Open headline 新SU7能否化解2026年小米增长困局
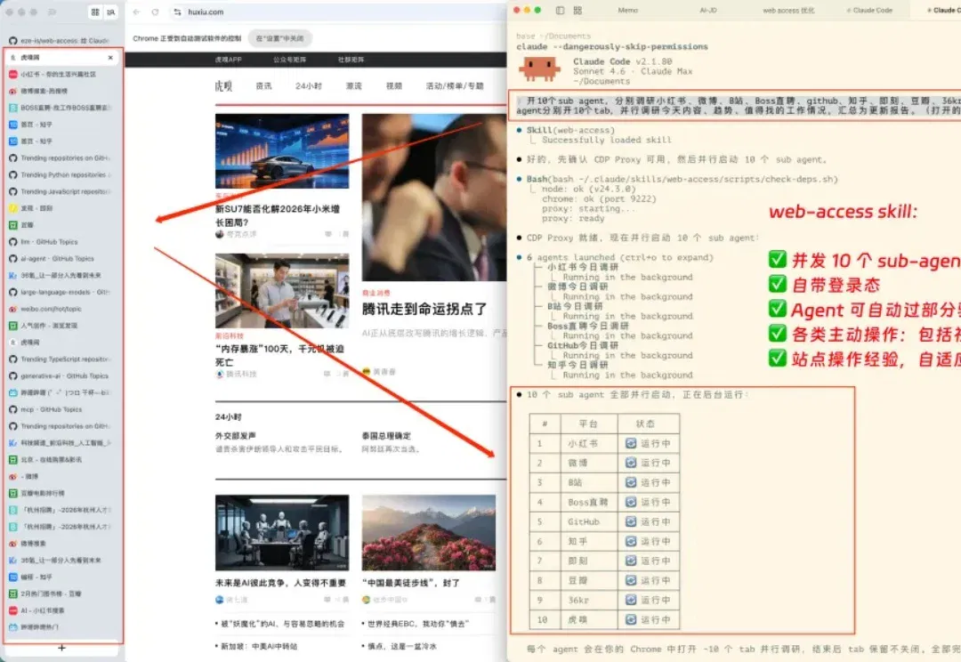961x662 pixels. [277, 215]
